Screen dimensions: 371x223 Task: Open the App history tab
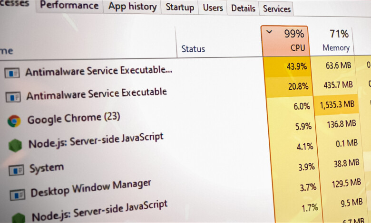click(132, 7)
